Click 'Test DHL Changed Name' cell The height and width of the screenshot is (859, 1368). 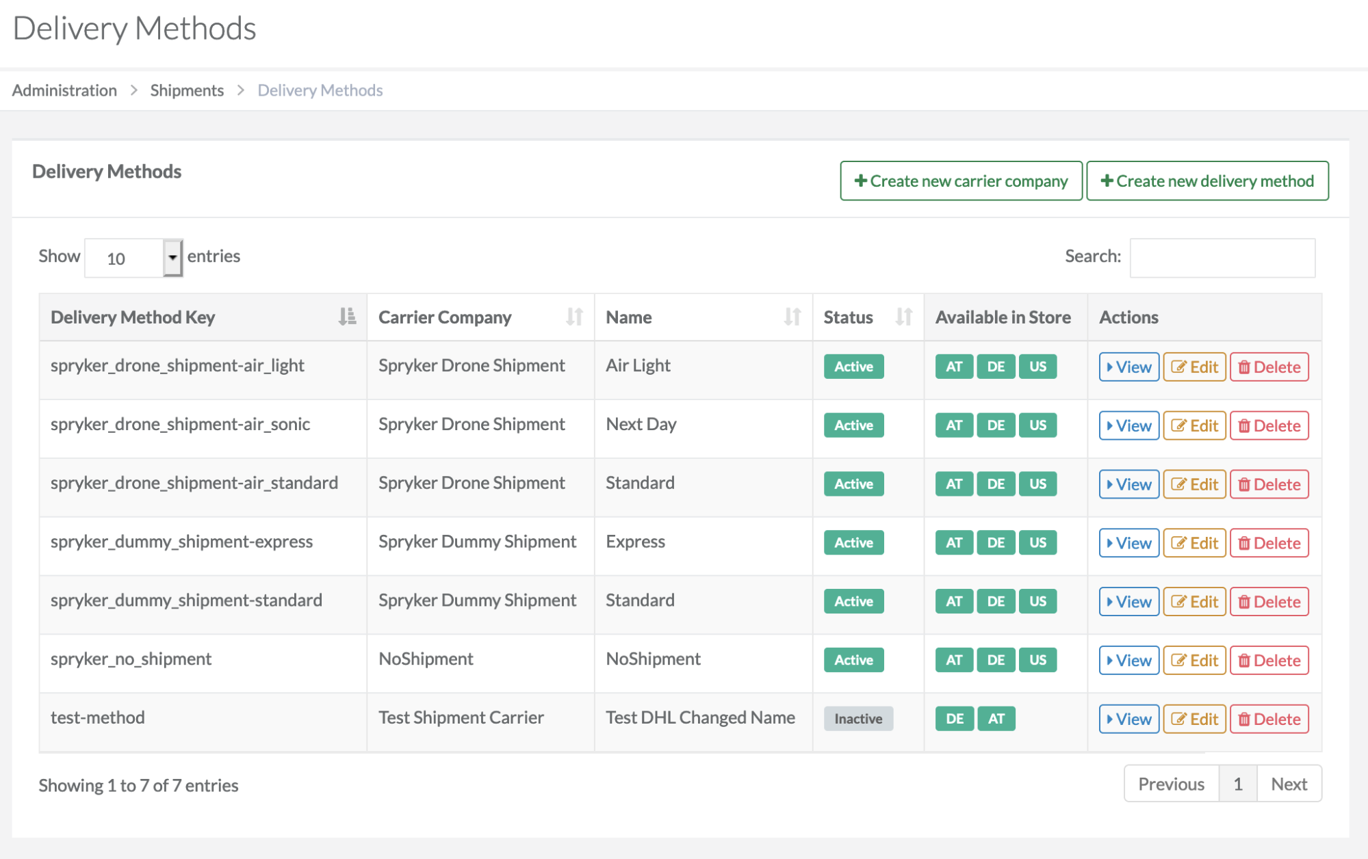(x=704, y=722)
